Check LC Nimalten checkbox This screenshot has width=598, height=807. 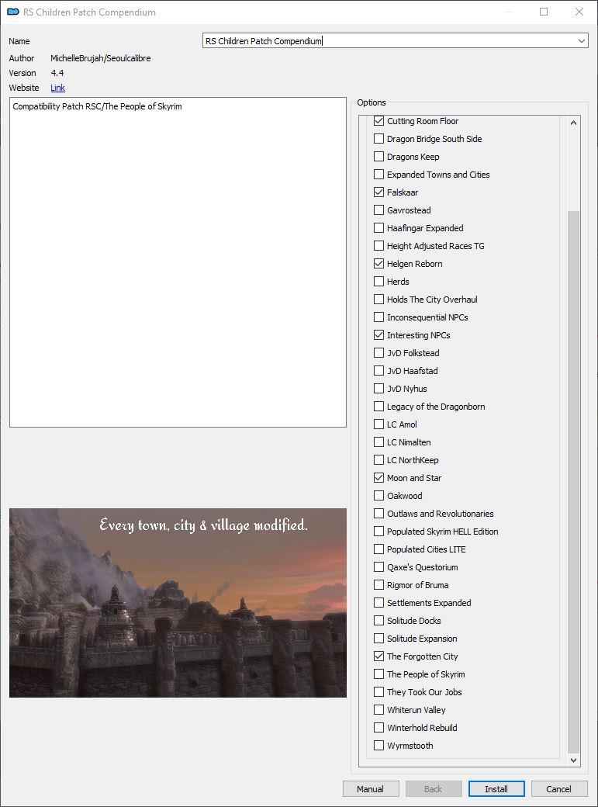click(379, 442)
